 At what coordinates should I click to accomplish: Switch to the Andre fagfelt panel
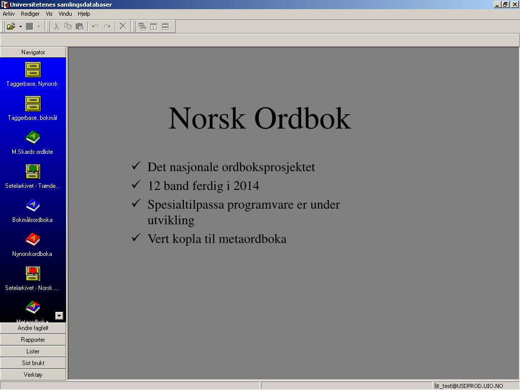[33, 328]
